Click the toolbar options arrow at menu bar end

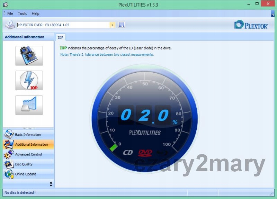click(x=272, y=14)
